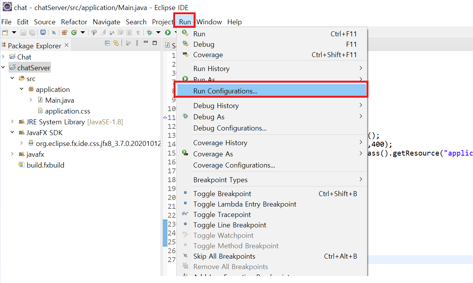Open the Help menu
The width and height of the screenshot is (473, 283).
click(x=235, y=22)
